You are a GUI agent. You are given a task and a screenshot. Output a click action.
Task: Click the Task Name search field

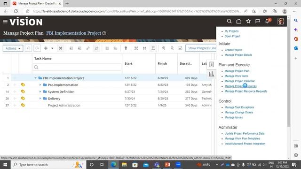(x=77, y=67)
